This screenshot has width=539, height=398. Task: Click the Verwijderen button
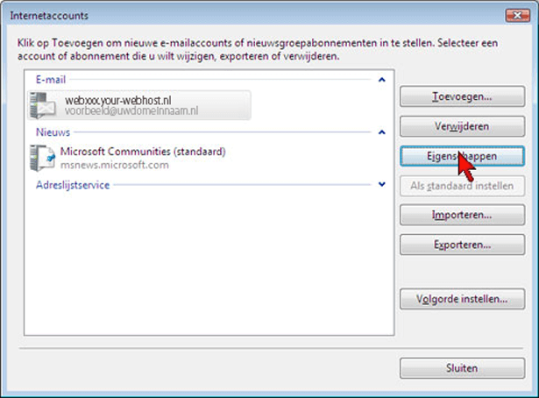pos(463,126)
